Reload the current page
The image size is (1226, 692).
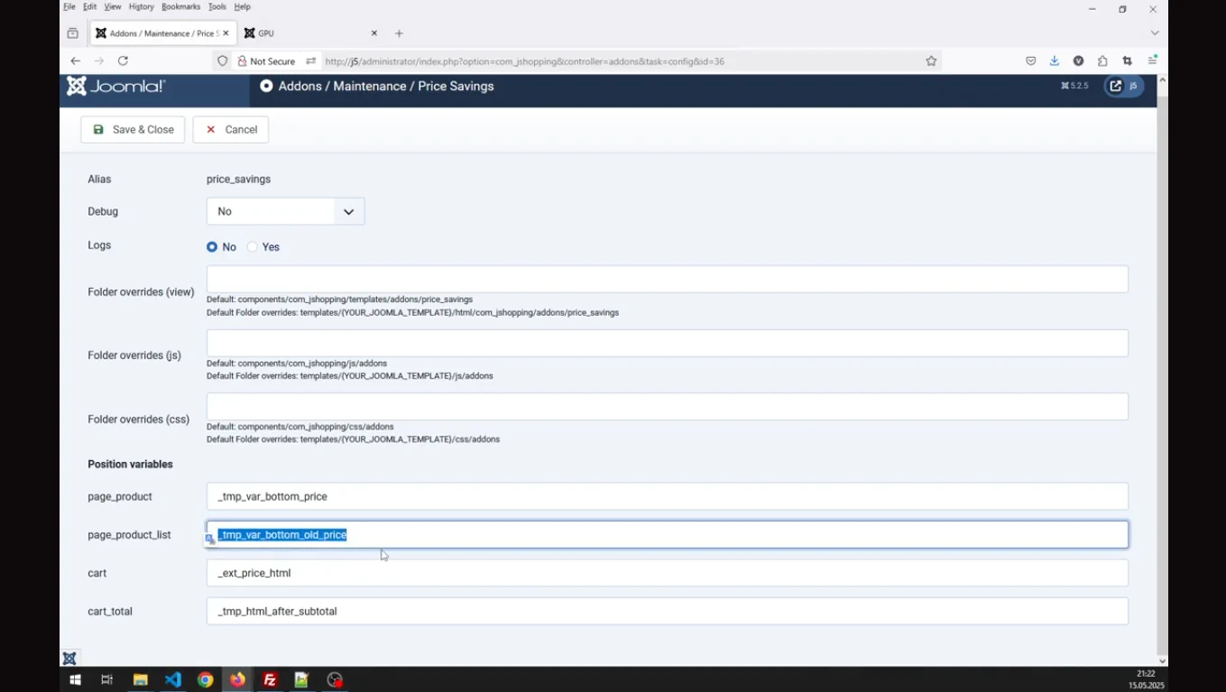123,61
